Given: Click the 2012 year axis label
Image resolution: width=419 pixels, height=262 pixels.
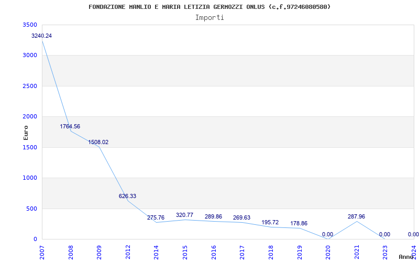Looking at the screenshot, I should [x=128, y=253].
